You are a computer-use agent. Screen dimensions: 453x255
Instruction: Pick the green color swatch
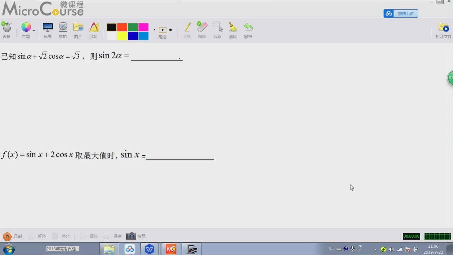click(133, 27)
